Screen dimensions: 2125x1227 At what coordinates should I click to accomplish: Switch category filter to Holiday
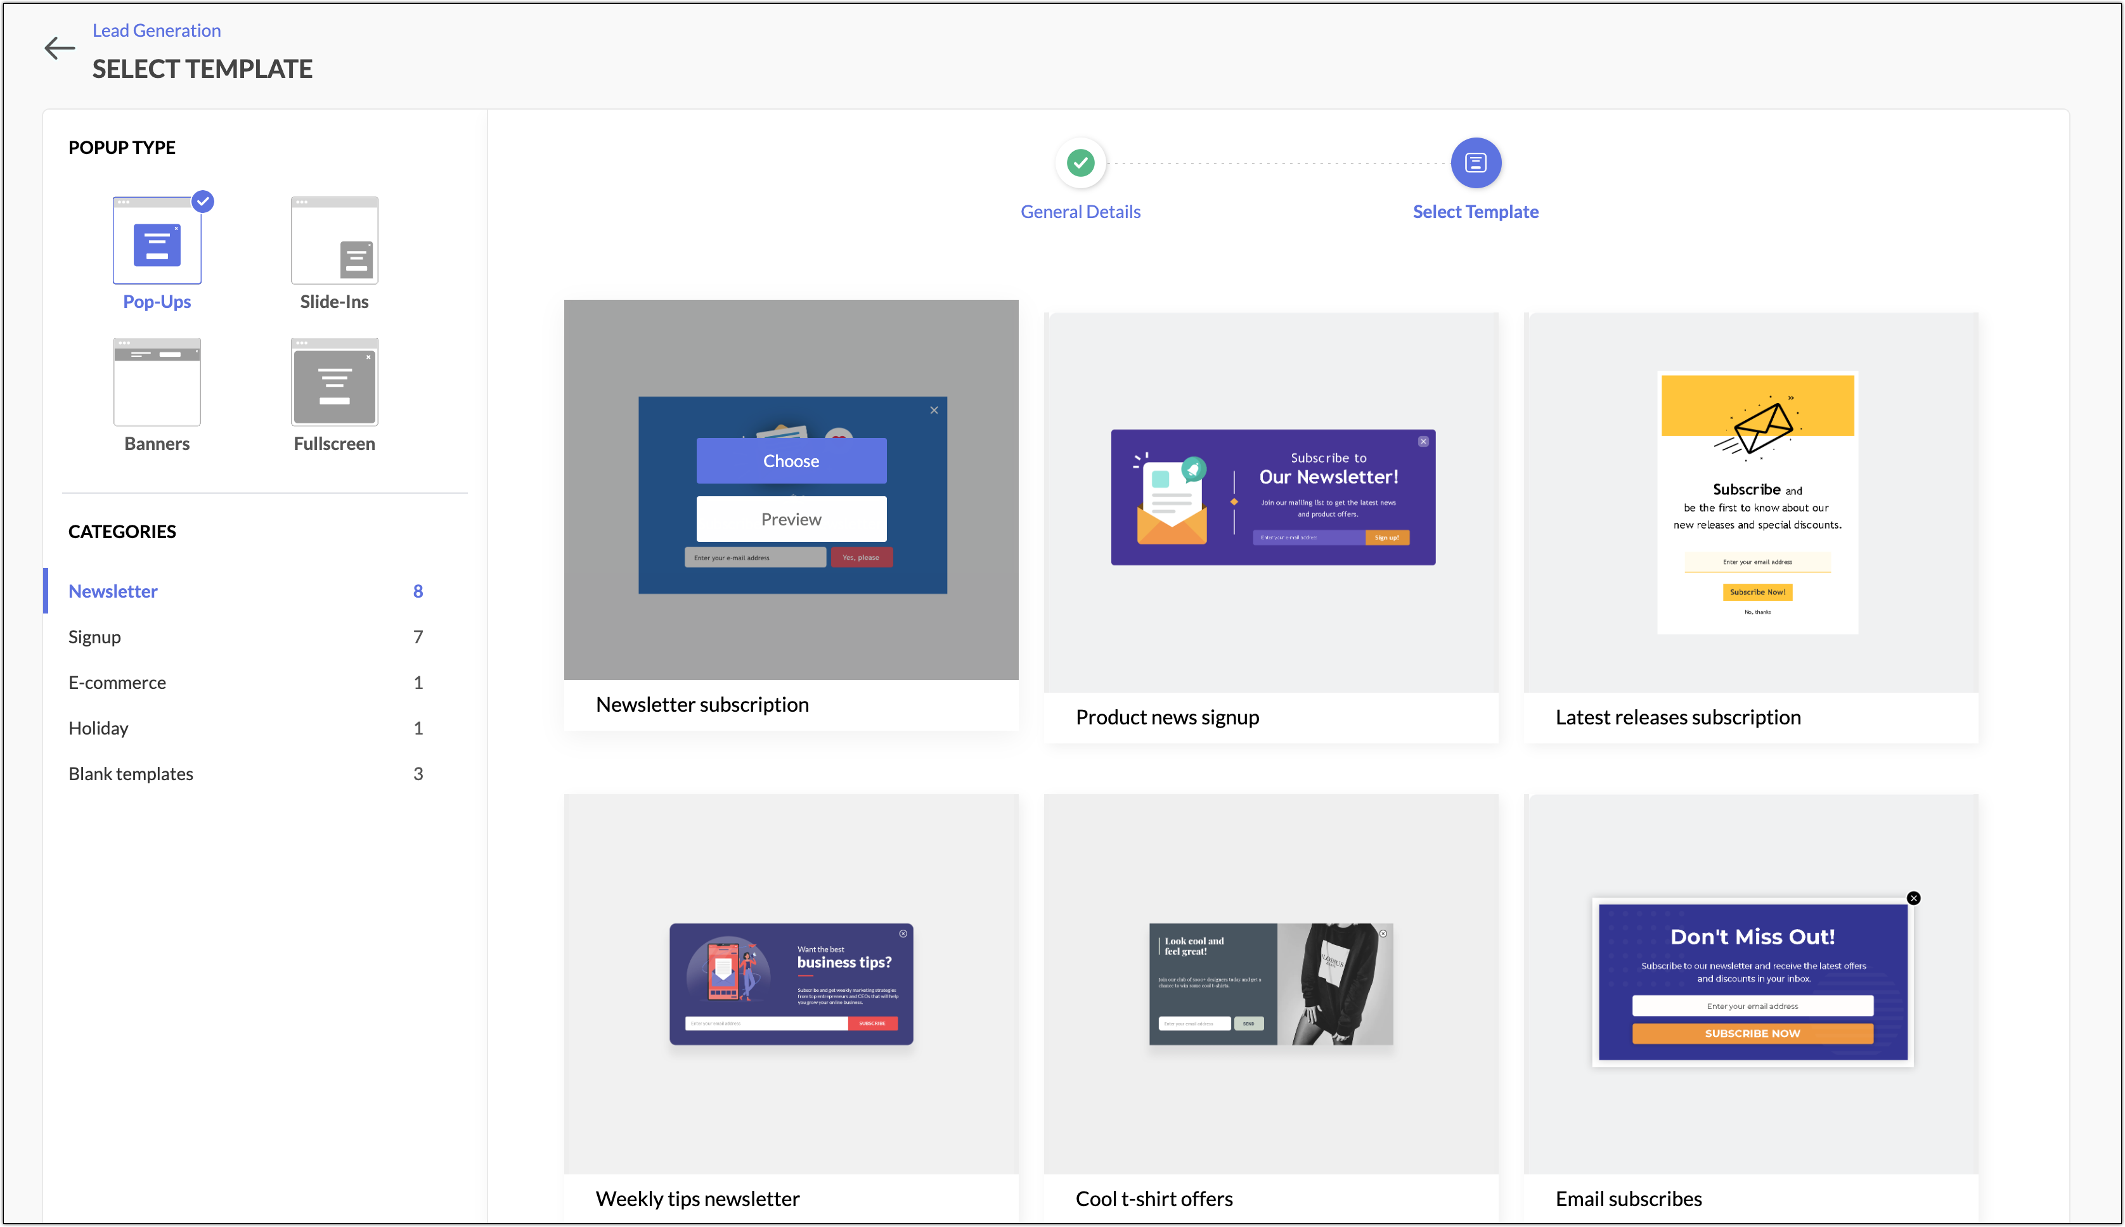click(98, 728)
